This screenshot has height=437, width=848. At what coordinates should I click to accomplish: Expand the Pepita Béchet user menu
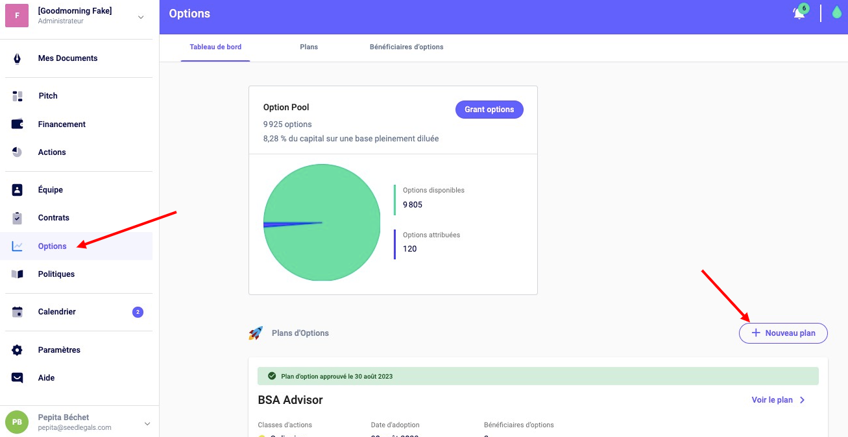click(147, 423)
